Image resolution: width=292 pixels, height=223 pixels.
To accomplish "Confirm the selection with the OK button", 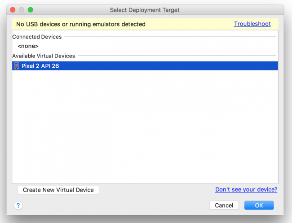I will (259, 205).
